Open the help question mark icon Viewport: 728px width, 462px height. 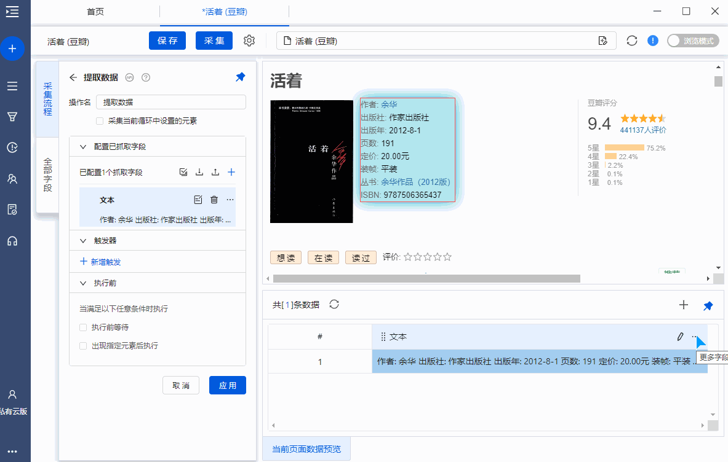coord(146,77)
